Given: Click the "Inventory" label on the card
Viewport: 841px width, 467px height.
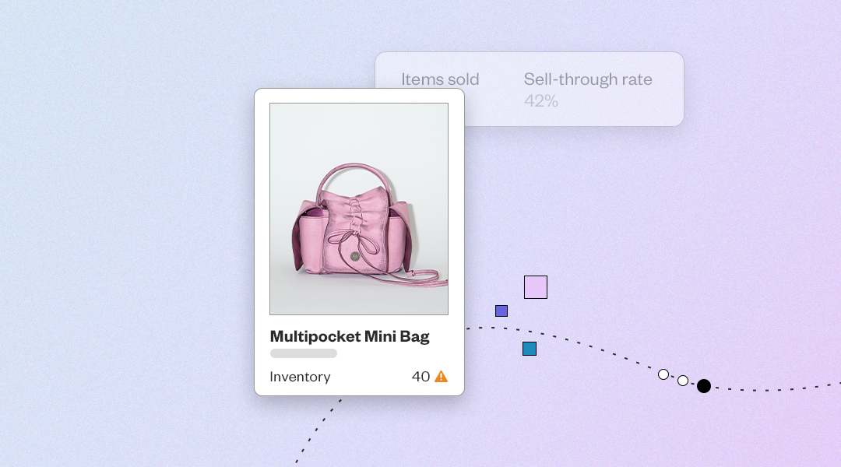Looking at the screenshot, I should click(x=300, y=377).
